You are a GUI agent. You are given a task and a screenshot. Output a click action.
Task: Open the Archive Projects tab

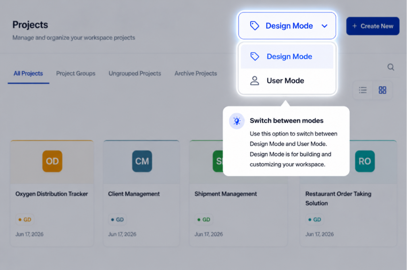[x=196, y=74]
